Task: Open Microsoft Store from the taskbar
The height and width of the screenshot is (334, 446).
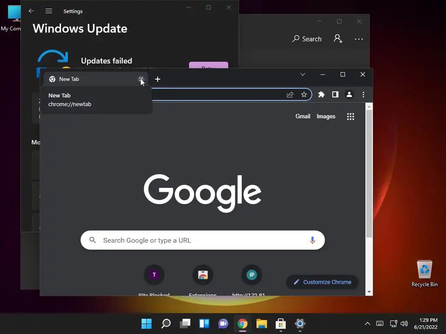Action: [281, 324]
